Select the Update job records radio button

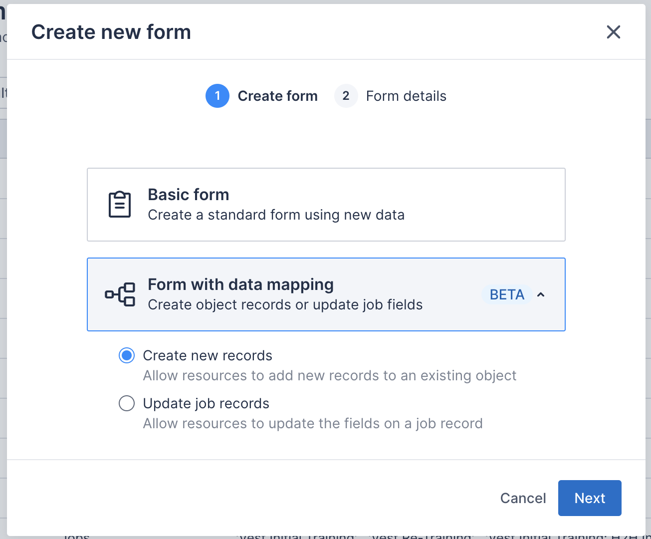pyautogui.click(x=127, y=403)
